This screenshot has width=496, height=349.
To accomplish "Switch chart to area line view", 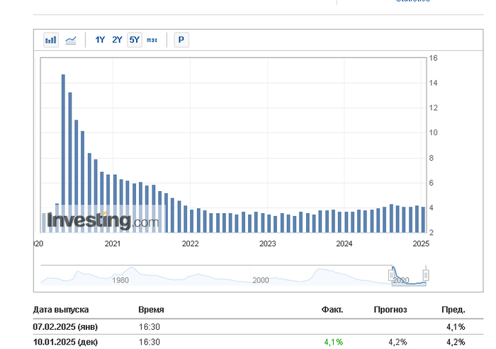I will pyautogui.click(x=71, y=40).
